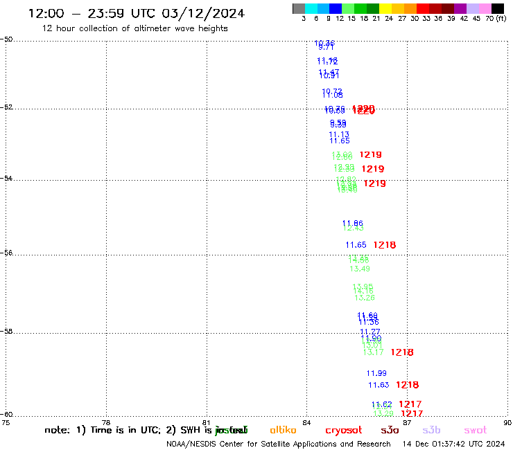Click the green '12.43' wave height value
Image resolution: width=513 pixels, height=450 pixels.
click(x=354, y=228)
